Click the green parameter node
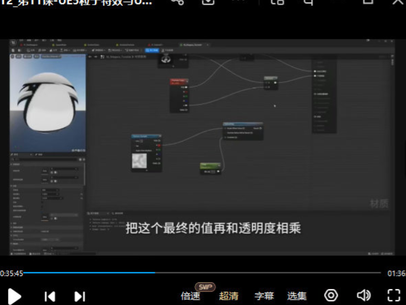406x305 pixels. pyautogui.click(x=210, y=166)
